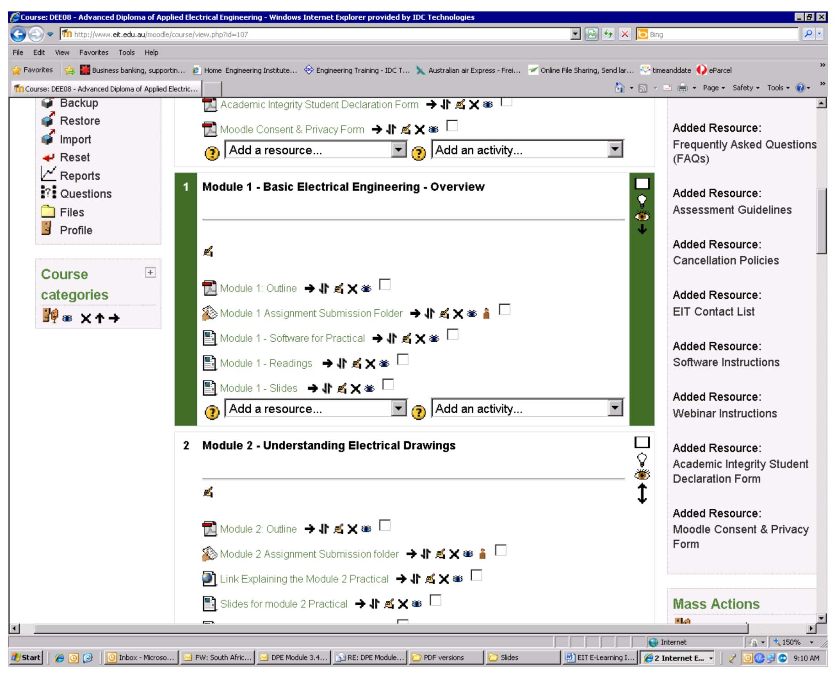
Task: Open address bar history dropdown
Action: (x=576, y=34)
